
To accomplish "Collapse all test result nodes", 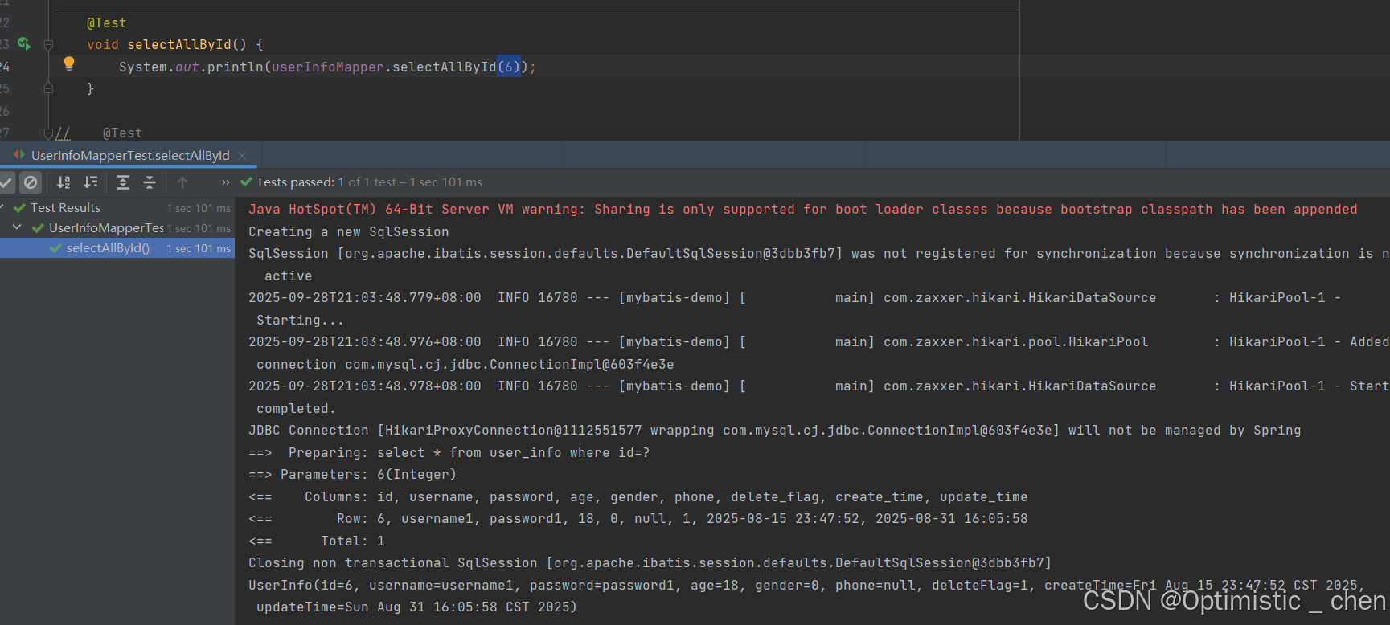I will click(150, 182).
